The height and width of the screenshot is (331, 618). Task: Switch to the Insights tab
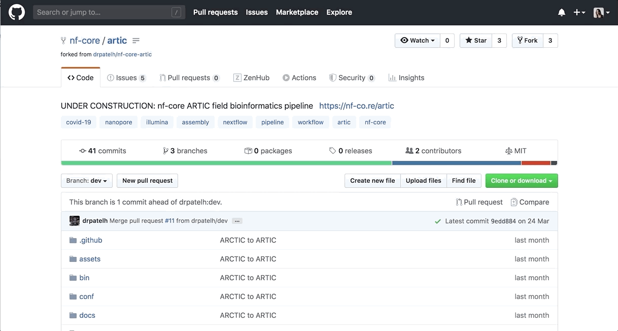click(406, 78)
